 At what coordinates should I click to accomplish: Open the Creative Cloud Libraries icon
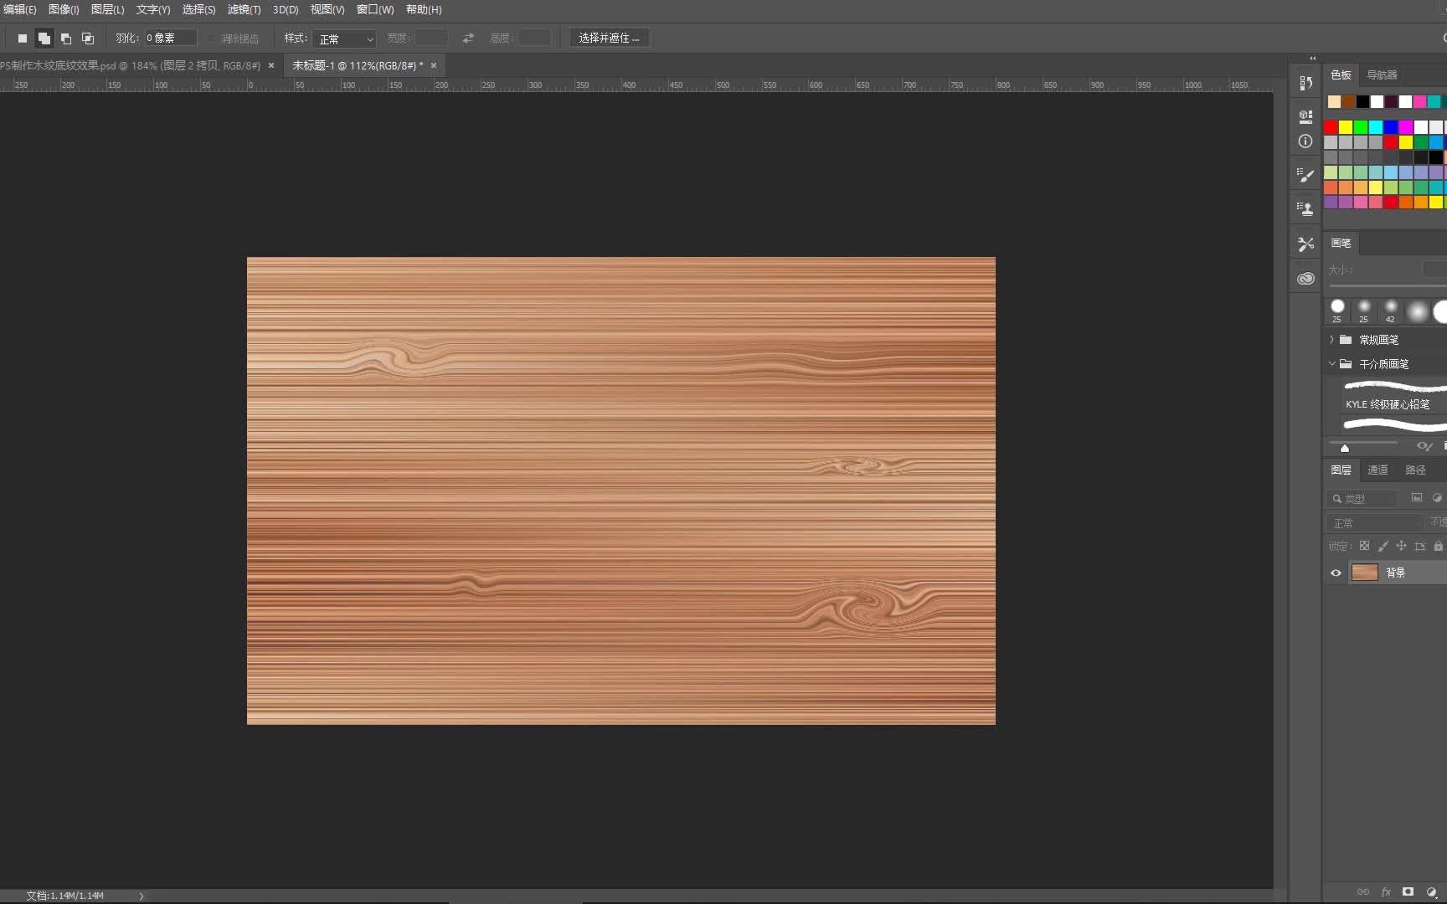1305,279
